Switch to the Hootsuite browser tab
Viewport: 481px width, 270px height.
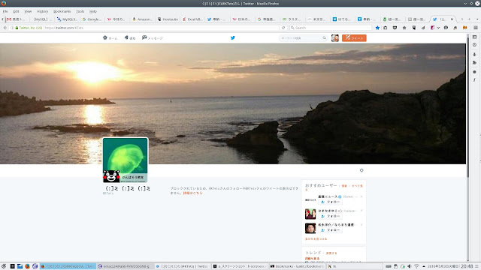(168, 19)
